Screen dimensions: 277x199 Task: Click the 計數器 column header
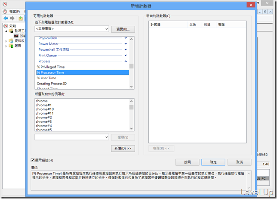pyautogui.click(x=168, y=25)
